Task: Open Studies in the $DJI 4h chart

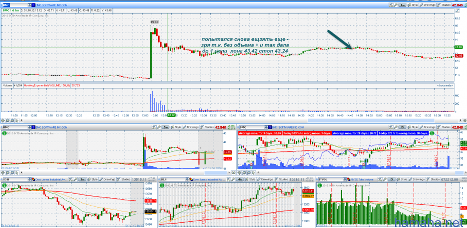Action: 282,179
